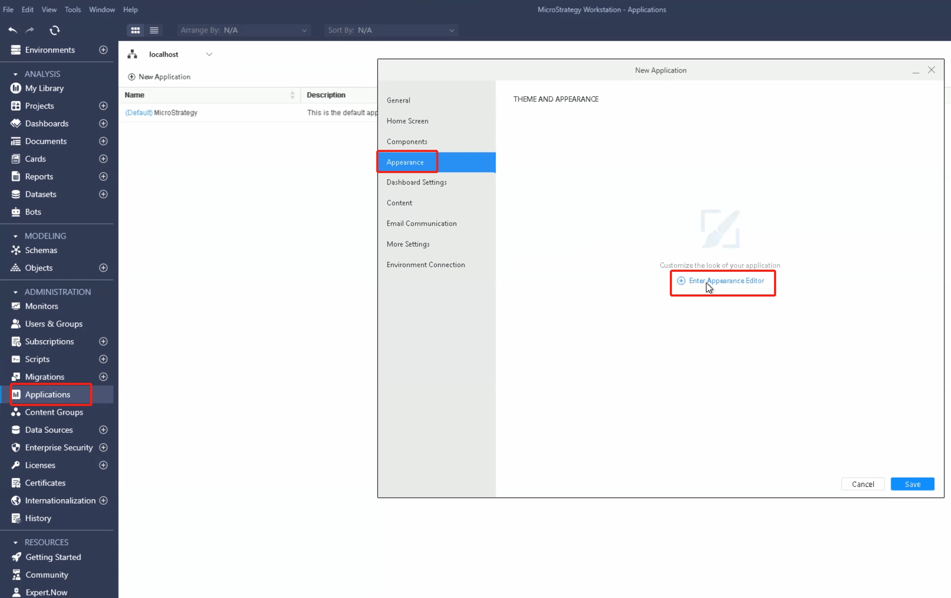The image size is (951, 598).
Task: Create new dashboard via plus icon
Action: coord(103,123)
